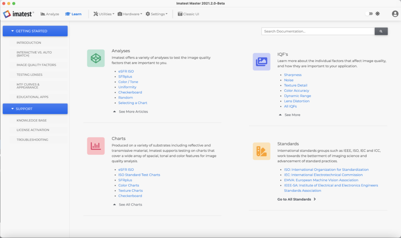Image resolution: width=401 pixels, height=238 pixels.
Task: Switch to the Learn section
Action: 73,14
